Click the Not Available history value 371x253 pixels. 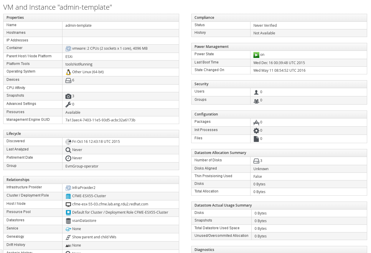(264, 33)
